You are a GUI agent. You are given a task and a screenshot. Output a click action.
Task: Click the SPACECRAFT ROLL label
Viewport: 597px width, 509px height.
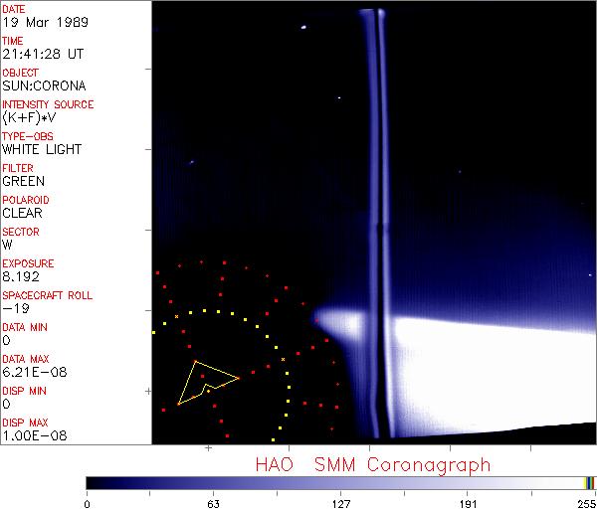48,295
